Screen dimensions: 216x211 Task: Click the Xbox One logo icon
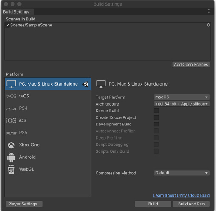[x=11, y=145]
